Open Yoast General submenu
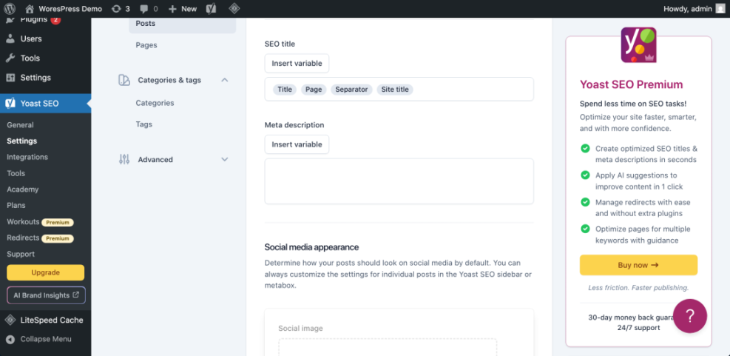Viewport: 730px width, 356px height. [20, 125]
